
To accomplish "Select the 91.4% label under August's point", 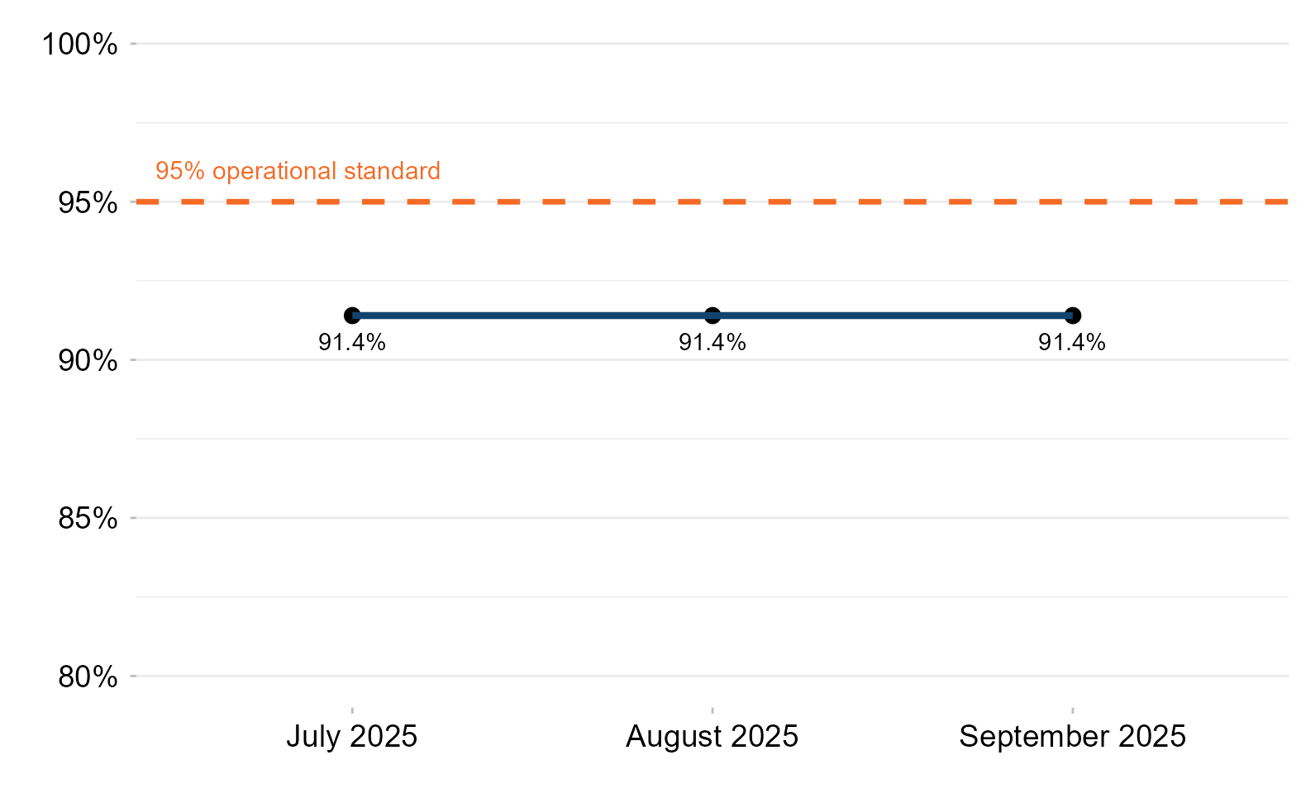I will click(712, 342).
